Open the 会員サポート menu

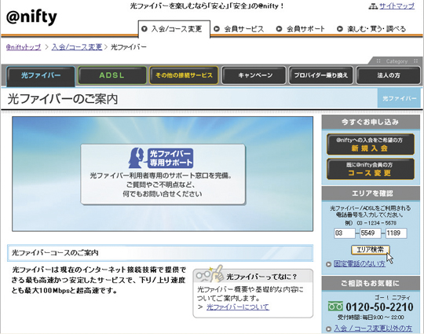(305, 29)
